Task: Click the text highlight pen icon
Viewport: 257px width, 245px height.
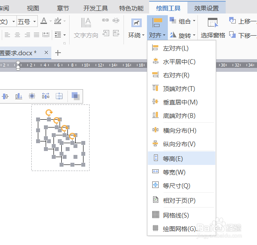Action: 58,21
